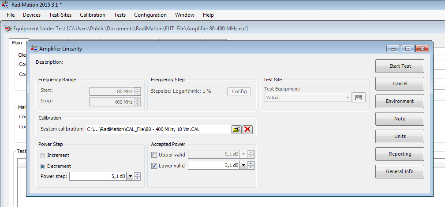
Task: Enable the Upper valid checkbox
Action: 154,155
